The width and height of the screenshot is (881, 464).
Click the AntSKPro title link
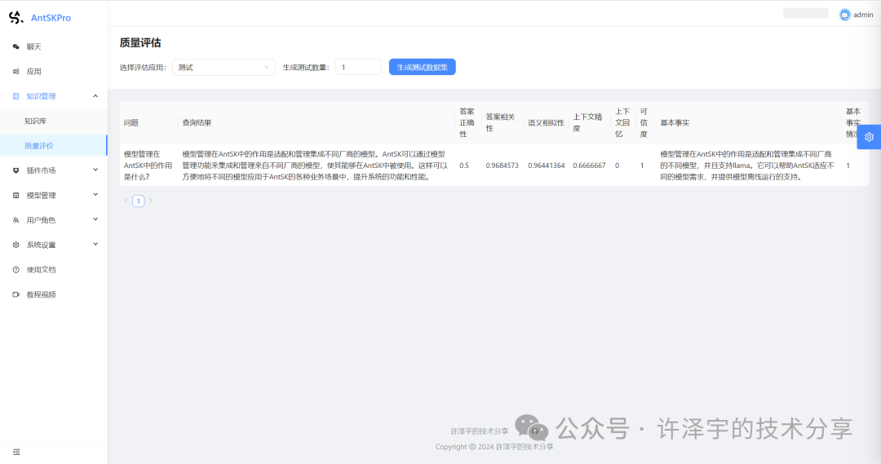(51, 18)
